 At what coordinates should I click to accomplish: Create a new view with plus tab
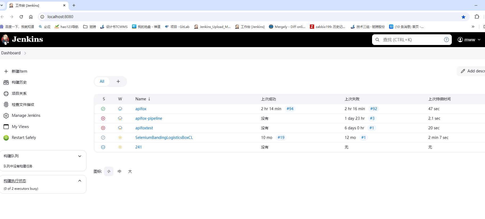coord(118,81)
